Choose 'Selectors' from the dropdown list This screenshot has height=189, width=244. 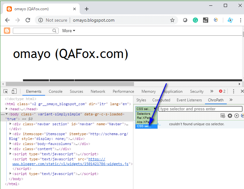pyautogui.click(x=146, y=114)
